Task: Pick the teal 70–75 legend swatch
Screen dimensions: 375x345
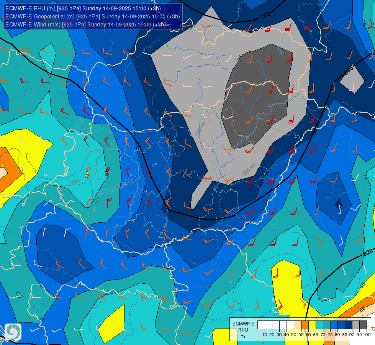Action: pyautogui.click(x=327, y=325)
